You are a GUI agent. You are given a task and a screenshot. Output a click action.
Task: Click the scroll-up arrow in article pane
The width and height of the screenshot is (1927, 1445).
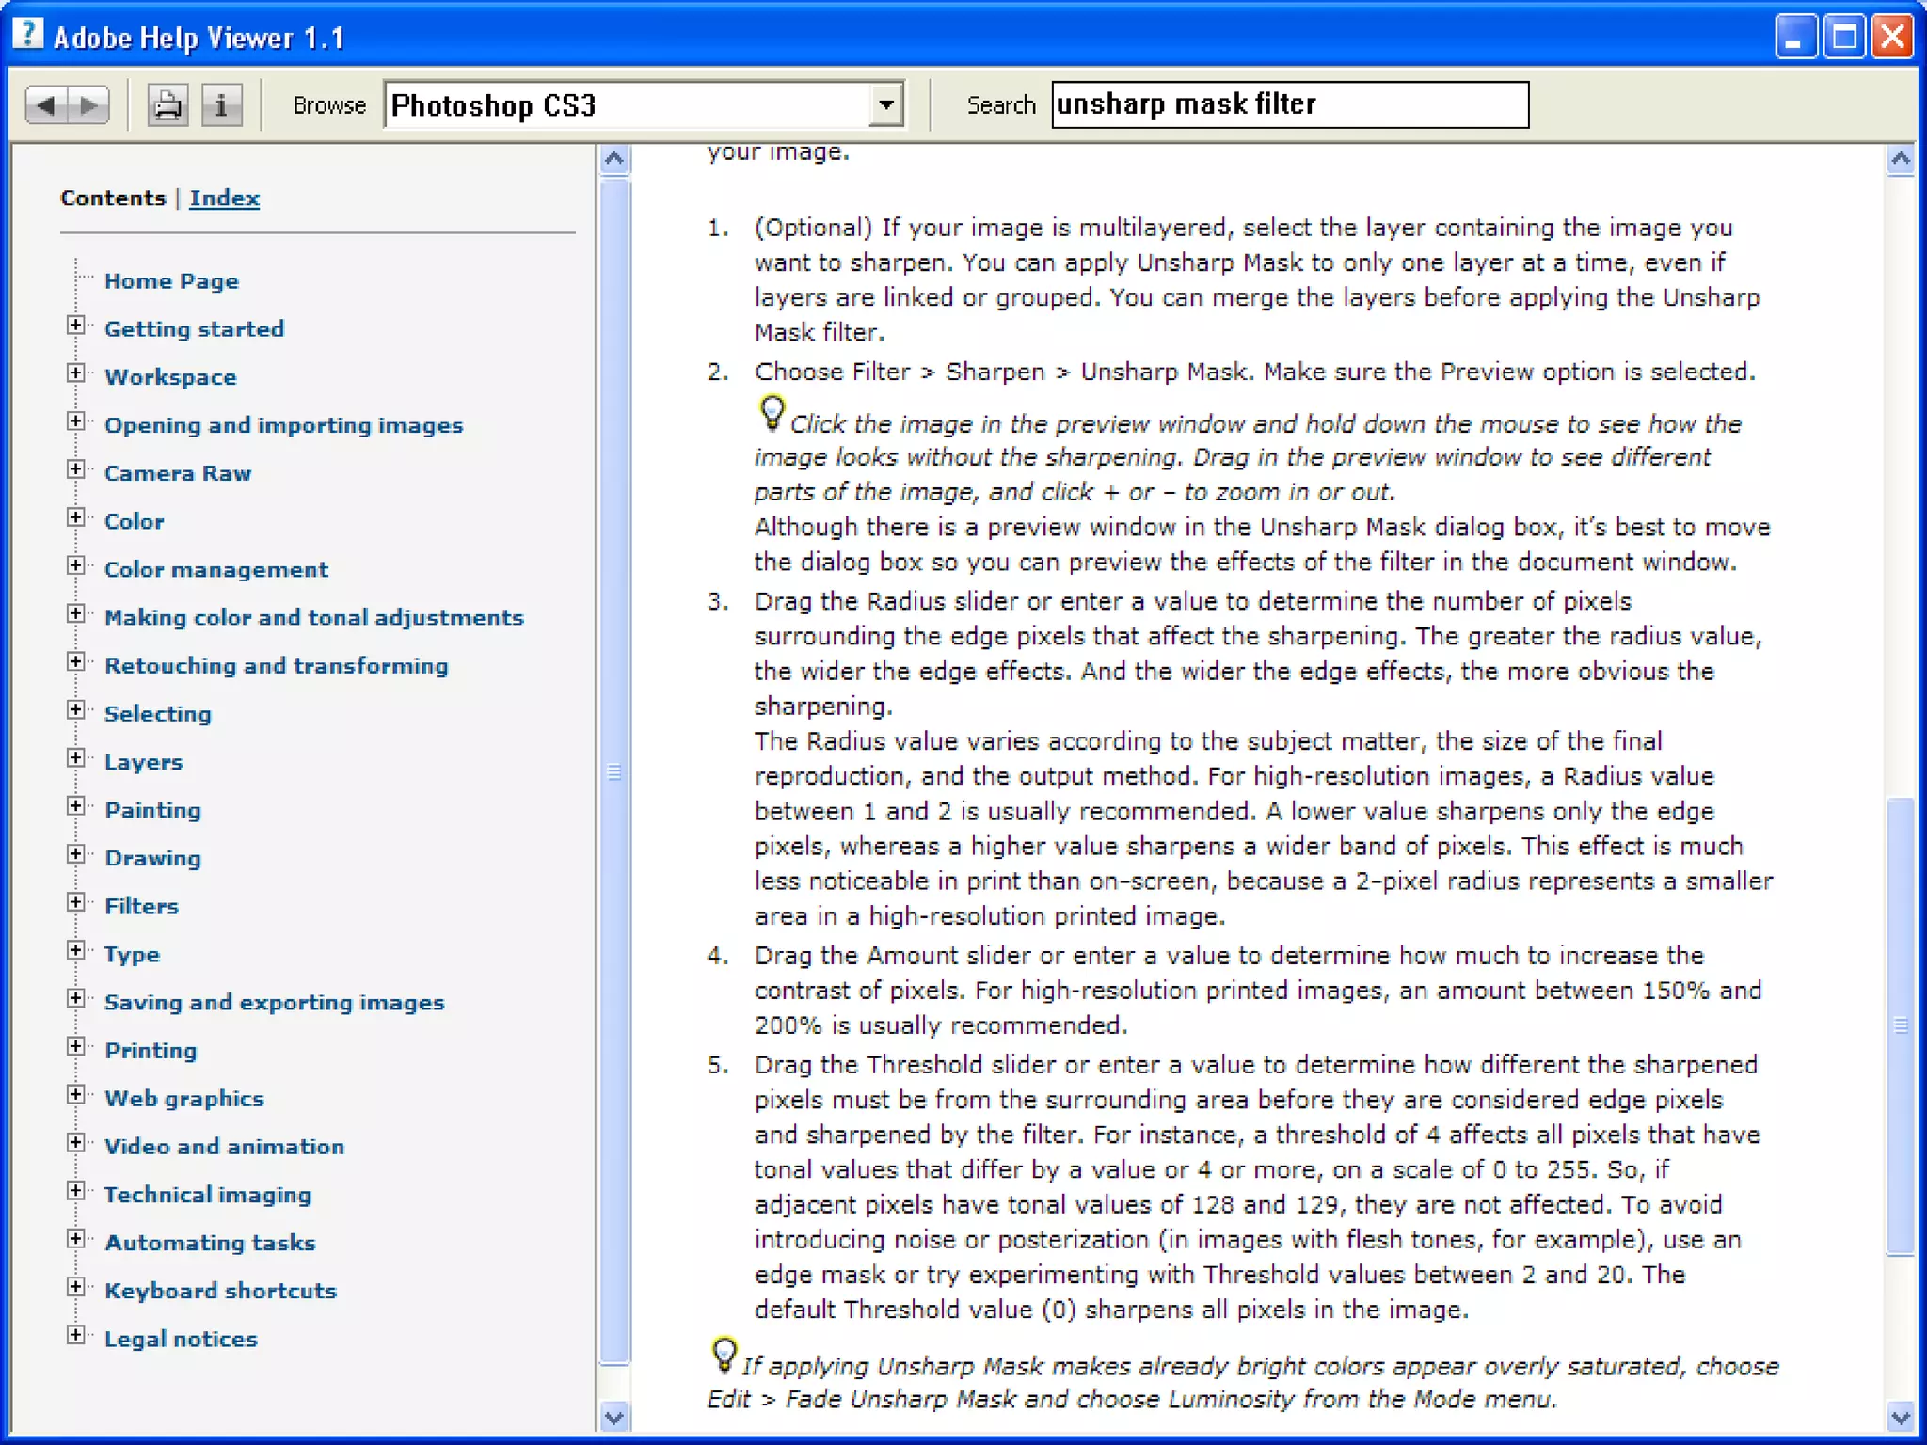click(x=1900, y=158)
